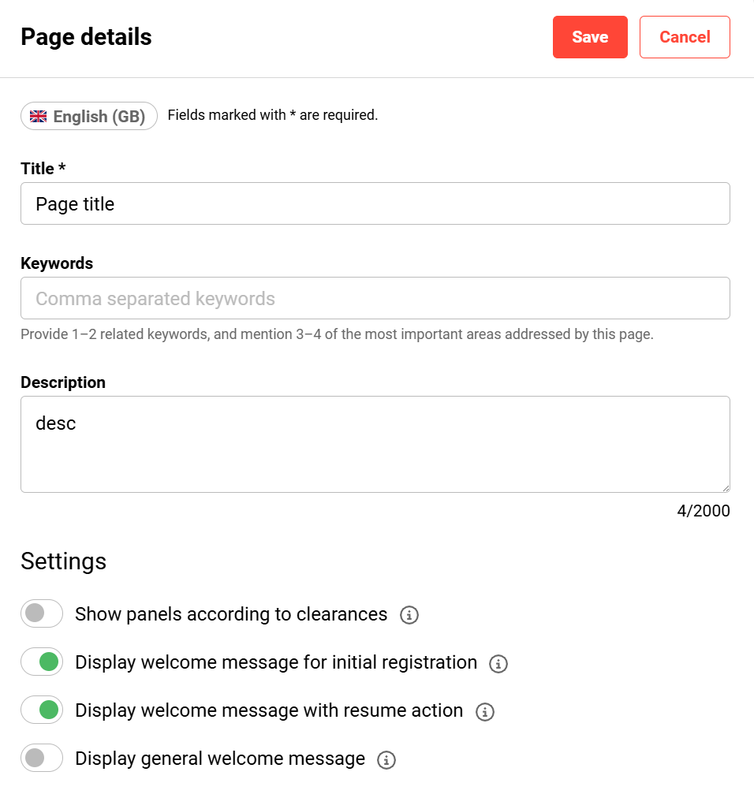Click info icon for resume action welcome message
Image resolution: width=754 pixels, height=809 pixels.
485,712
